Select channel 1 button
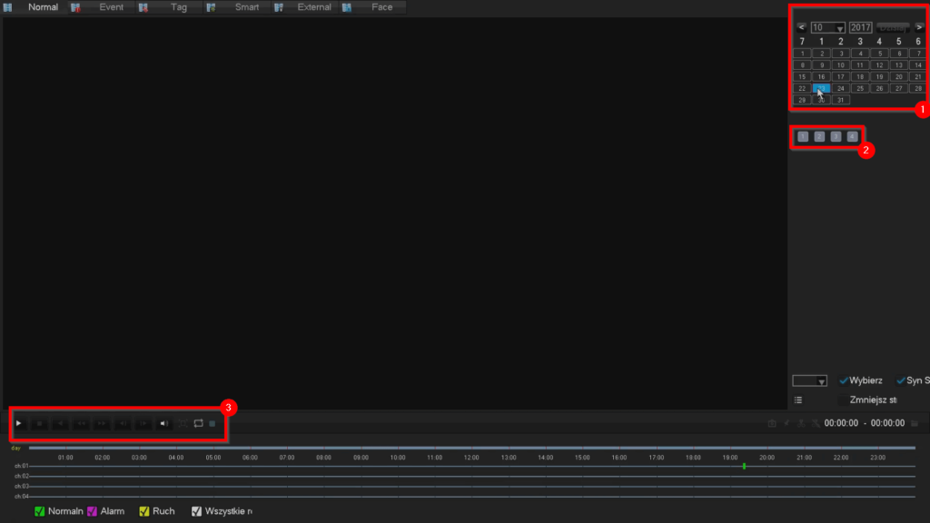Image resolution: width=930 pixels, height=523 pixels. (803, 136)
